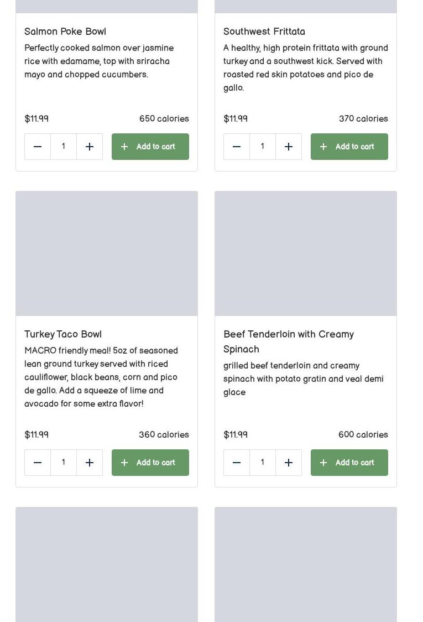Image resolution: width=423 pixels, height=622 pixels.
Task: View the Beef Tenderloin product image
Action: (x=306, y=253)
